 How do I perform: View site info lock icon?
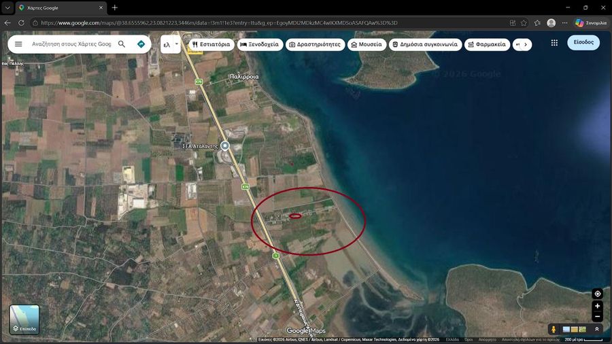point(35,23)
